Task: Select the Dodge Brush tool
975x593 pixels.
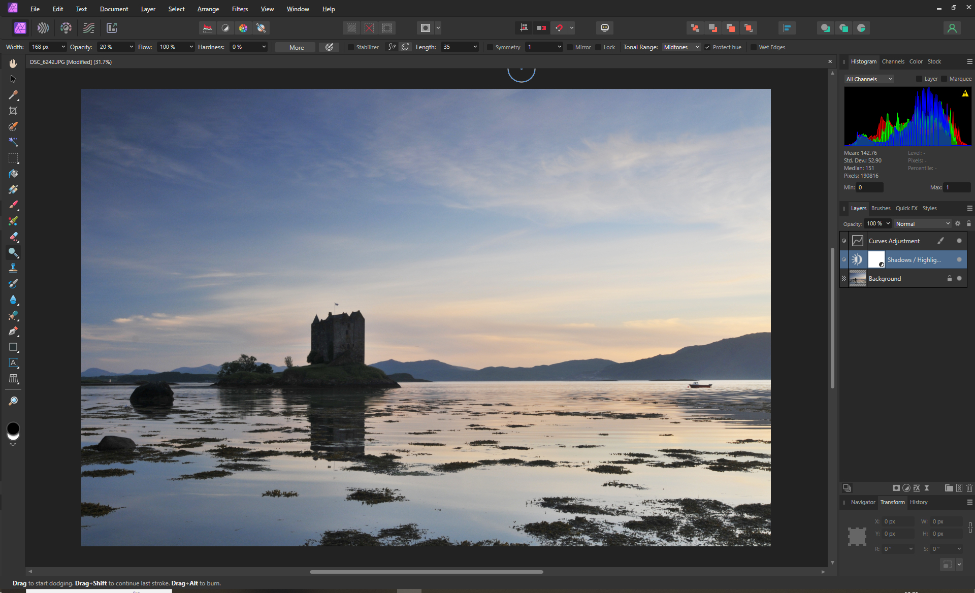Action: (13, 252)
